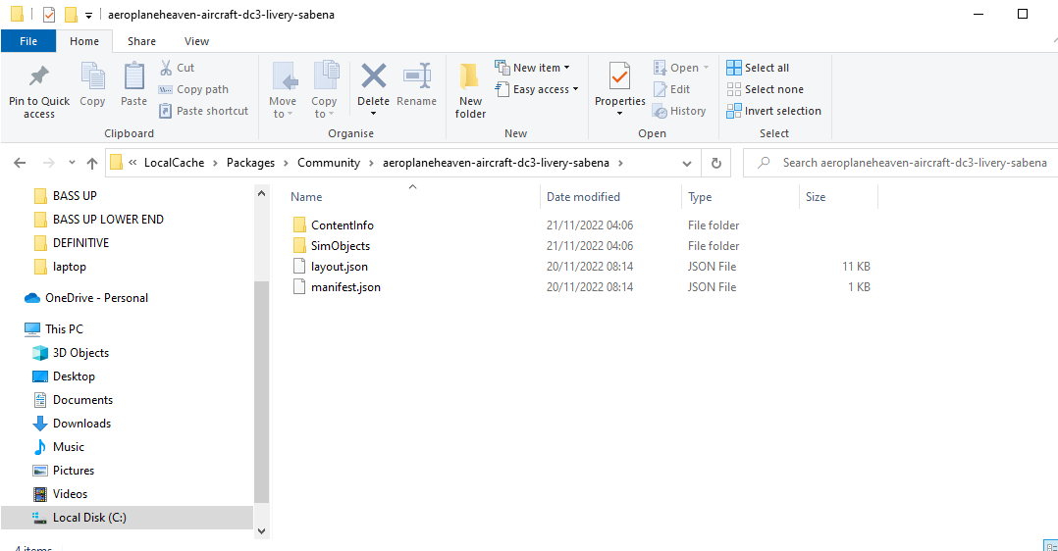Open the Quick Access Toolbar customize arrow
The width and height of the screenshot is (1058, 551).
coord(88,15)
